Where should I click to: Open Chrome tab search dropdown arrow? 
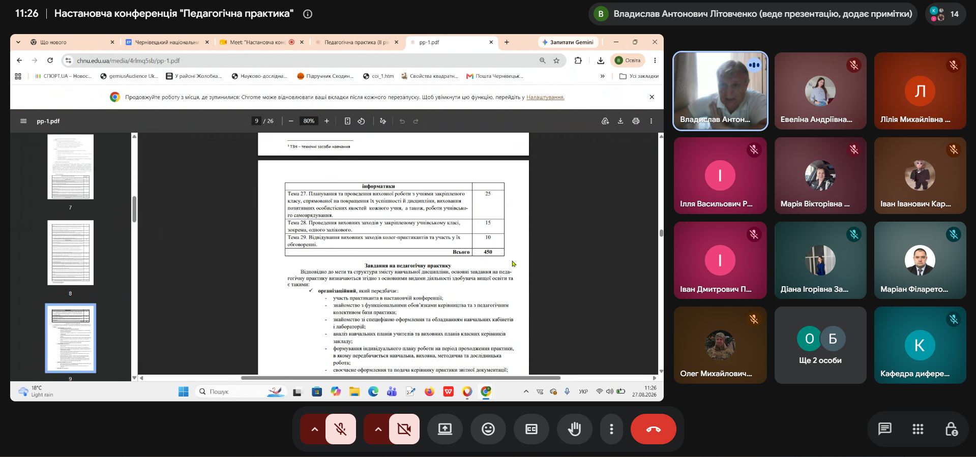pos(18,42)
